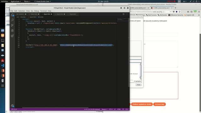
Task: Open the notifications bell in VS Code status bar
Action: pos(127,109)
